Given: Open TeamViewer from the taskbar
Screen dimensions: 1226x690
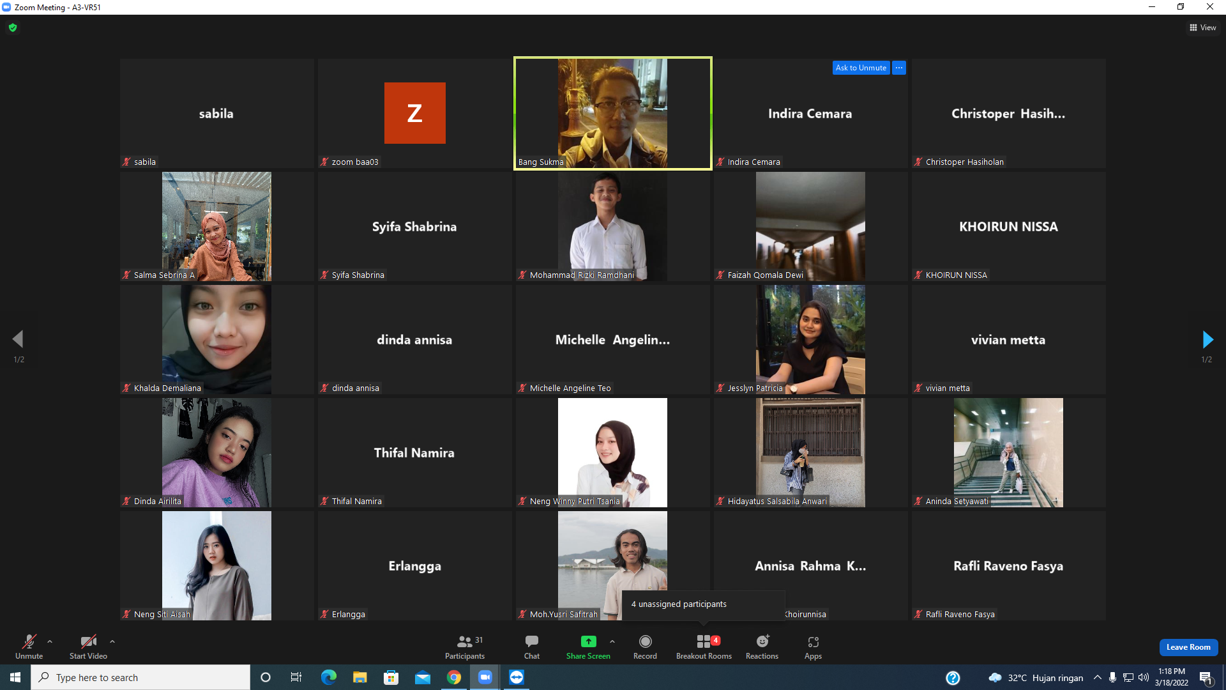Looking at the screenshot, I should tap(517, 677).
